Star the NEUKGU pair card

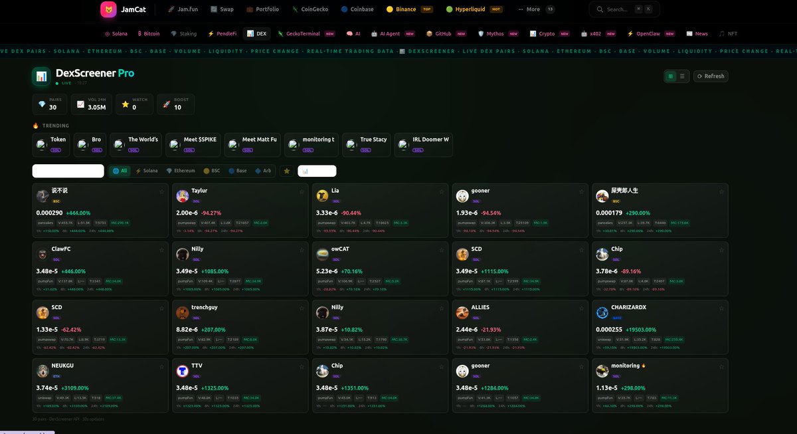(x=161, y=367)
